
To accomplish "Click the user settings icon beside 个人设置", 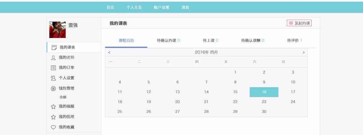I will pos(53,78).
